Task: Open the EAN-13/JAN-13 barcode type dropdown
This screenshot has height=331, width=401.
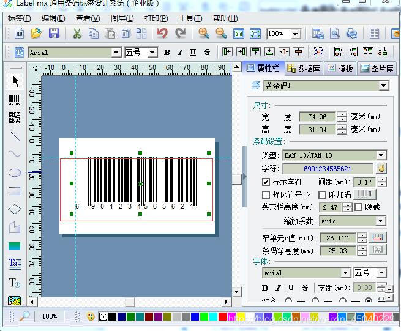Action: pyautogui.click(x=381, y=155)
